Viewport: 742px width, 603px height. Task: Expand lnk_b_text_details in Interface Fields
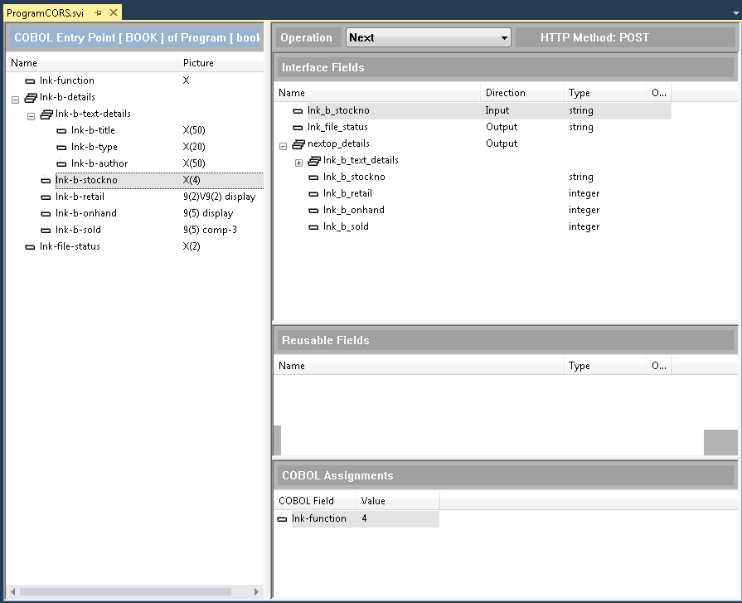point(298,163)
